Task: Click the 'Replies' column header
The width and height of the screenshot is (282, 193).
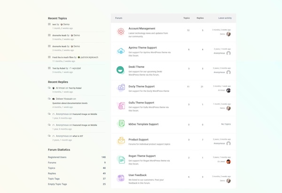Action: point(200,18)
